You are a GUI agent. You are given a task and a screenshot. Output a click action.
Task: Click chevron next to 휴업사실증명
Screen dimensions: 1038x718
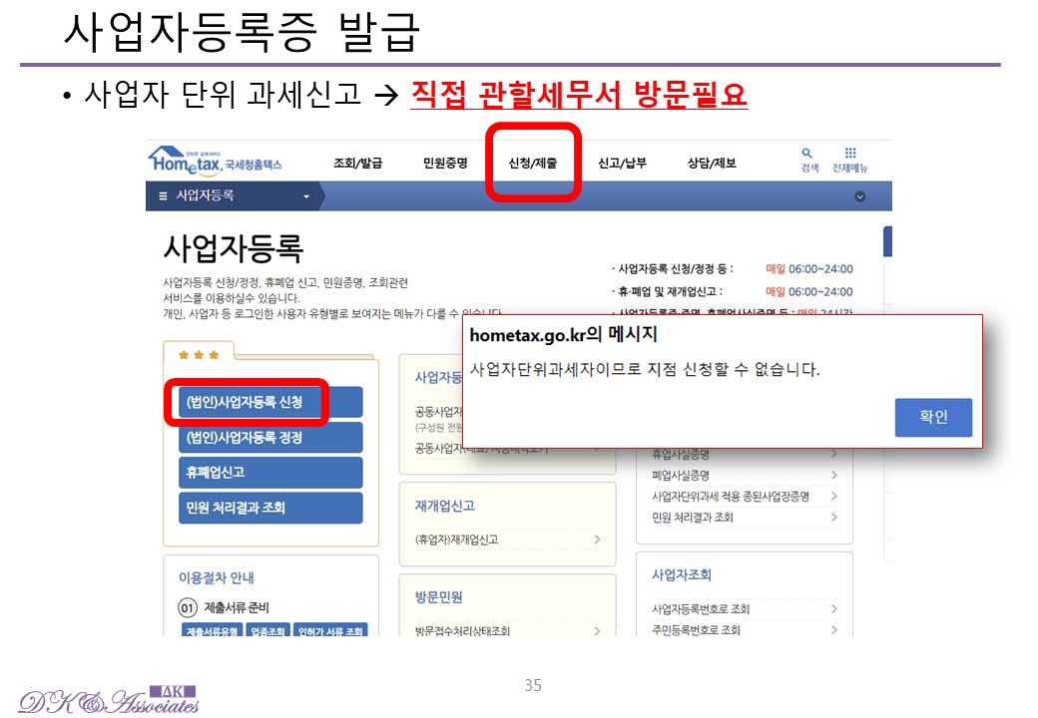pyautogui.click(x=834, y=454)
